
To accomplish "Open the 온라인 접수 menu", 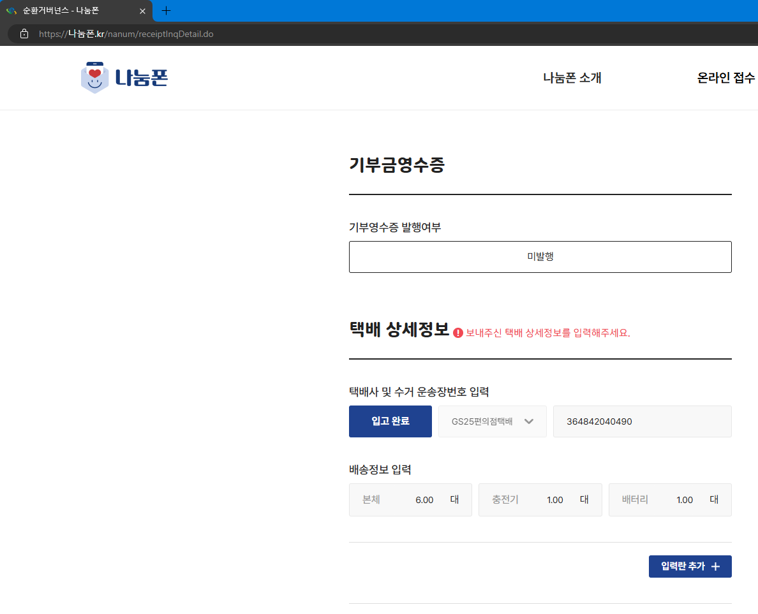I will [x=726, y=78].
